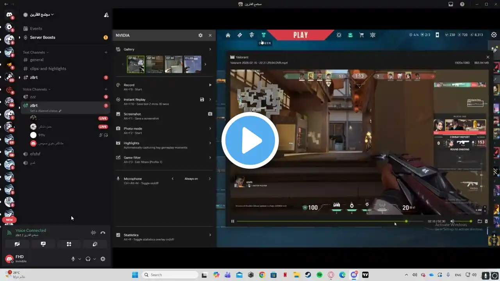Open Valorant settings gear
Screen dimensions: 500x281
(494, 35)
